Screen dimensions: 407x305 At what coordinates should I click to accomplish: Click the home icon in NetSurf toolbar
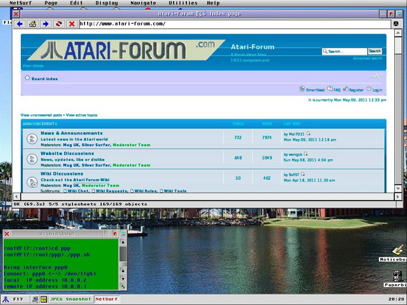pyautogui.click(x=32, y=24)
